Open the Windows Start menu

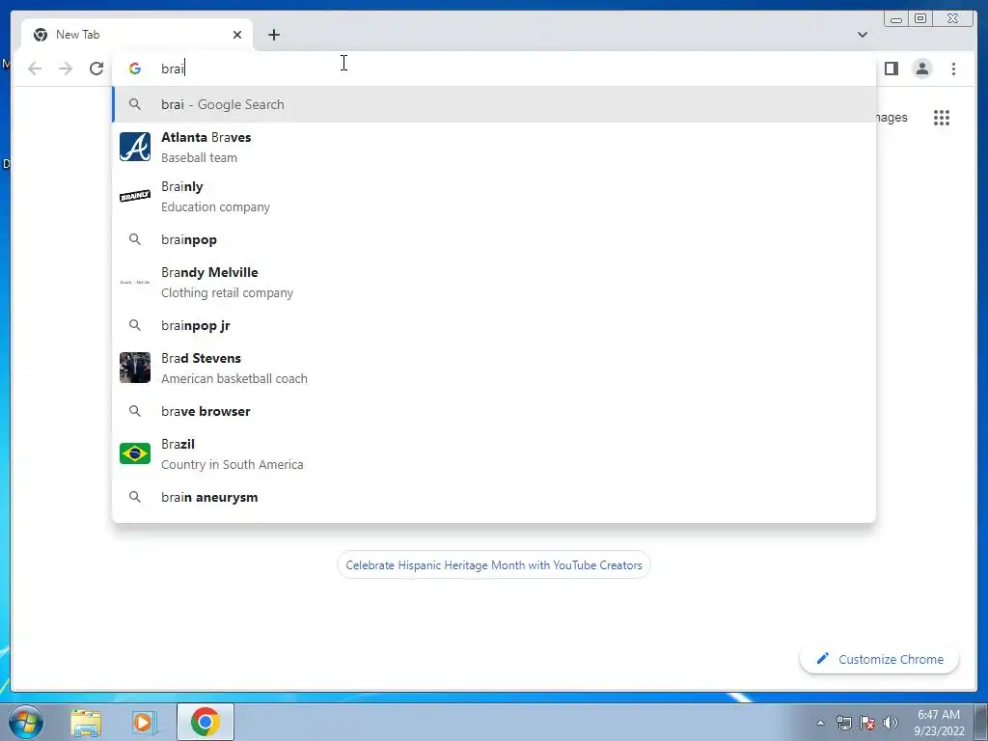pyautogui.click(x=25, y=722)
